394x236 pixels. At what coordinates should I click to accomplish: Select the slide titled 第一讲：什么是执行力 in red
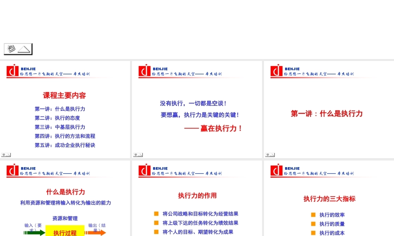coord(327,114)
